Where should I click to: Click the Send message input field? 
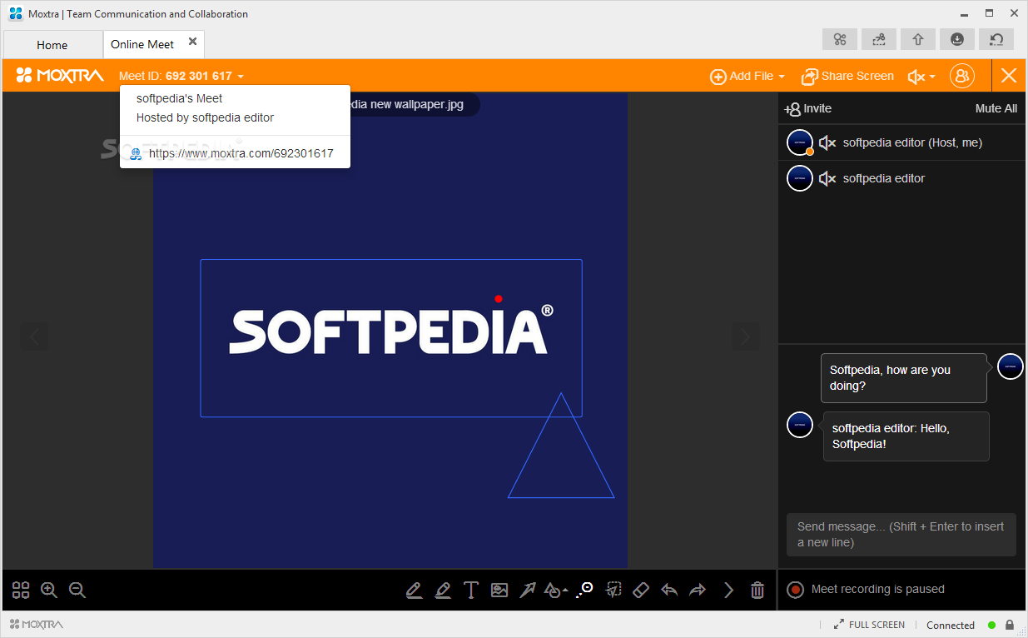click(x=901, y=535)
